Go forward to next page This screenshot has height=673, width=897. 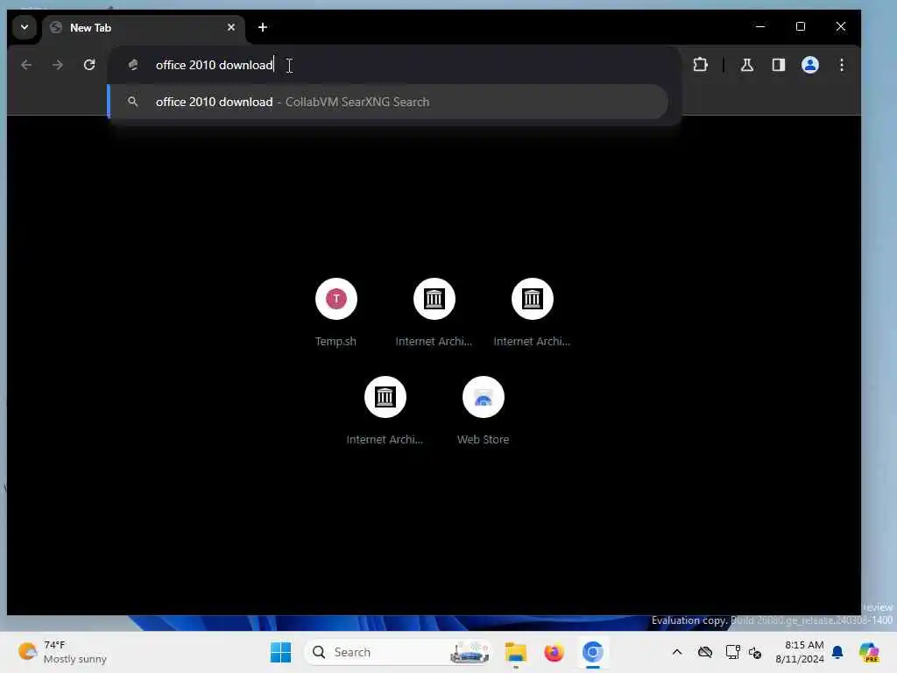[x=58, y=65]
